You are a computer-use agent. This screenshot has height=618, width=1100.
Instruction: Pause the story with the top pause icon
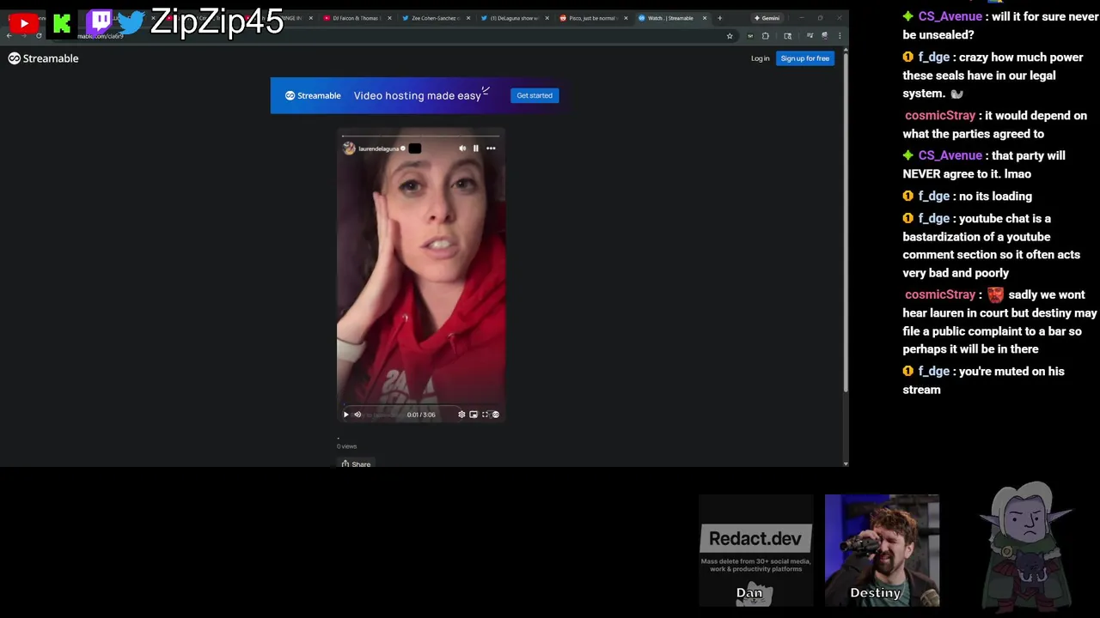tap(475, 148)
